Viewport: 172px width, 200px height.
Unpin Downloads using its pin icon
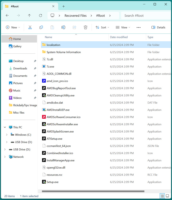[35, 68]
